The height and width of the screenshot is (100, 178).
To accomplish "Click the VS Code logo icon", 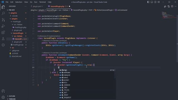I will click(3, 2).
